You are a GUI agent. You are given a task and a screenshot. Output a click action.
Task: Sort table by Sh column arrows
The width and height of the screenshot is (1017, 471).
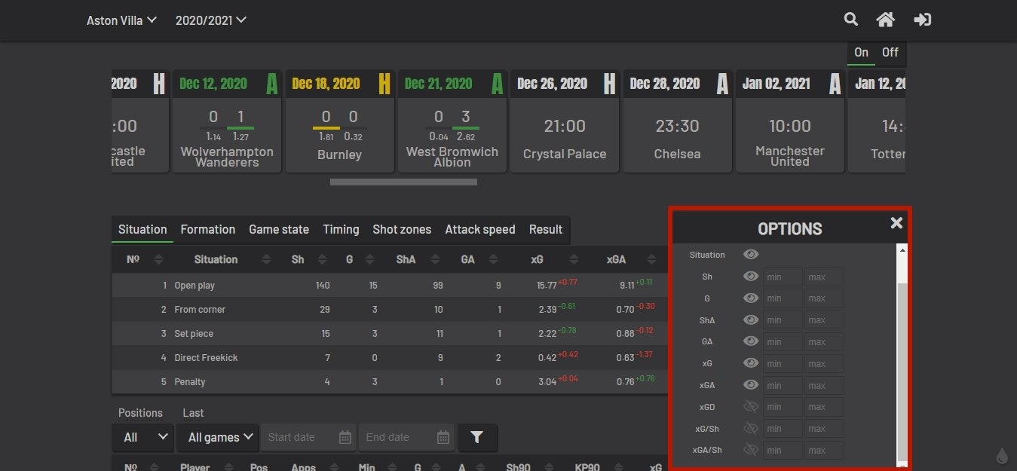point(322,259)
